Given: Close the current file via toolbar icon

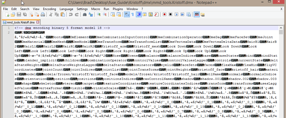Looking at the screenshot, I should (x=31, y=14).
